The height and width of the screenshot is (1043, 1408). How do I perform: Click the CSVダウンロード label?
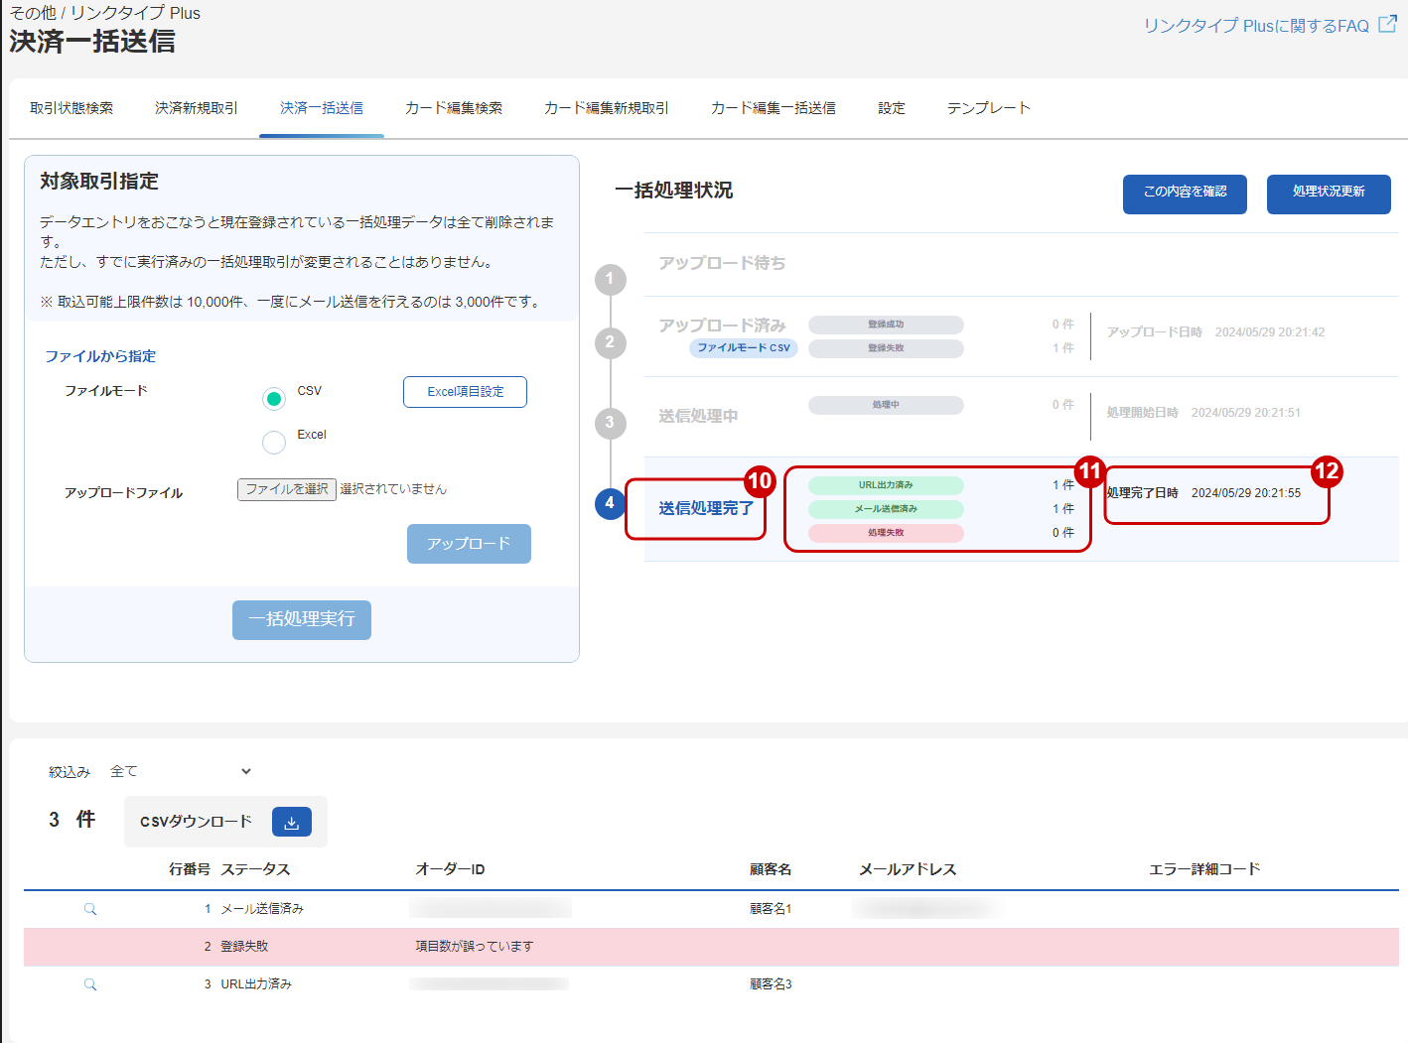coord(196,822)
